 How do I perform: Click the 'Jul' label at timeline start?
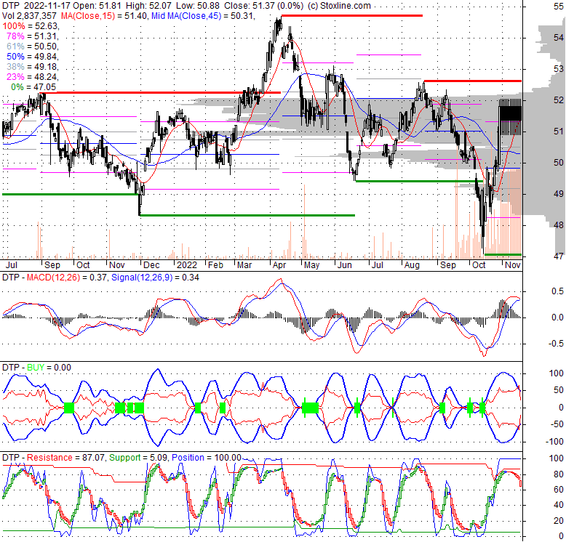pyautogui.click(x=12, y=265)
